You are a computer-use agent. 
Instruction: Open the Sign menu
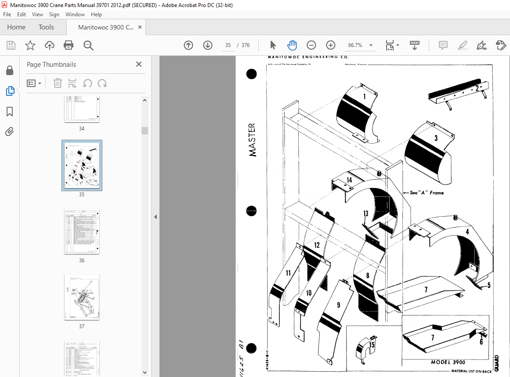[x=54, y=14]
